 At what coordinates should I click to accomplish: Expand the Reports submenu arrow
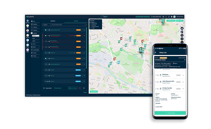(x=39, y=47)
